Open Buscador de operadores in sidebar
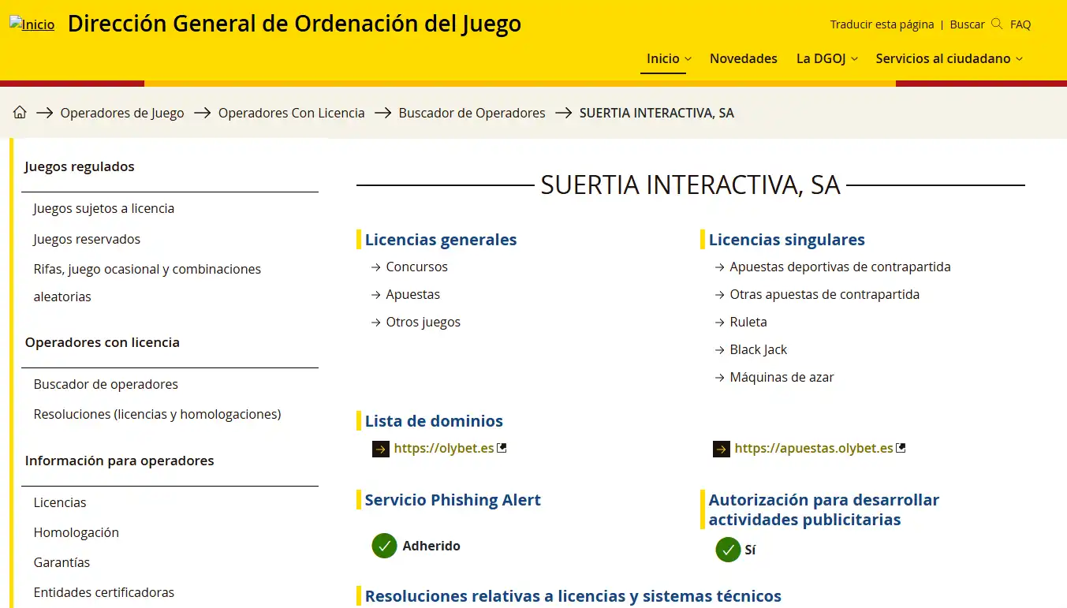The image size is (1067, 608). pos(106,384)
